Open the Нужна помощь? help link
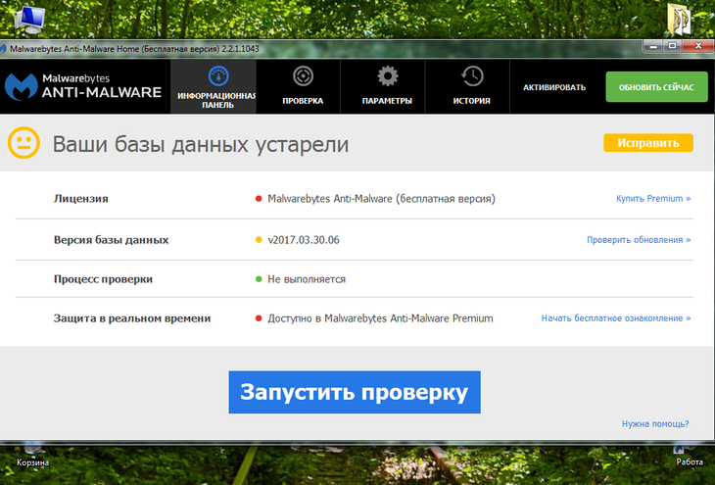 coord(655,424)
